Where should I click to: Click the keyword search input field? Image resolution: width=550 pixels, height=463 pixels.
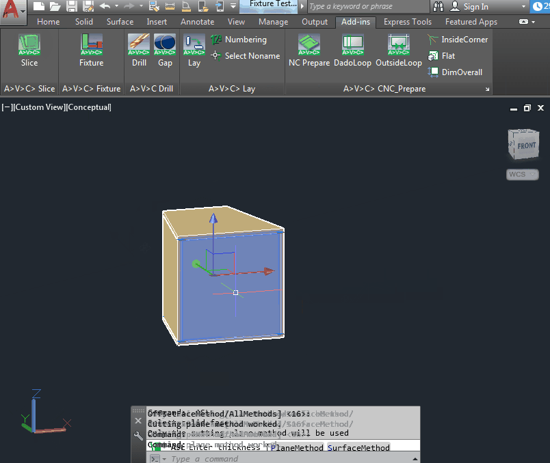tap(368, 6)
